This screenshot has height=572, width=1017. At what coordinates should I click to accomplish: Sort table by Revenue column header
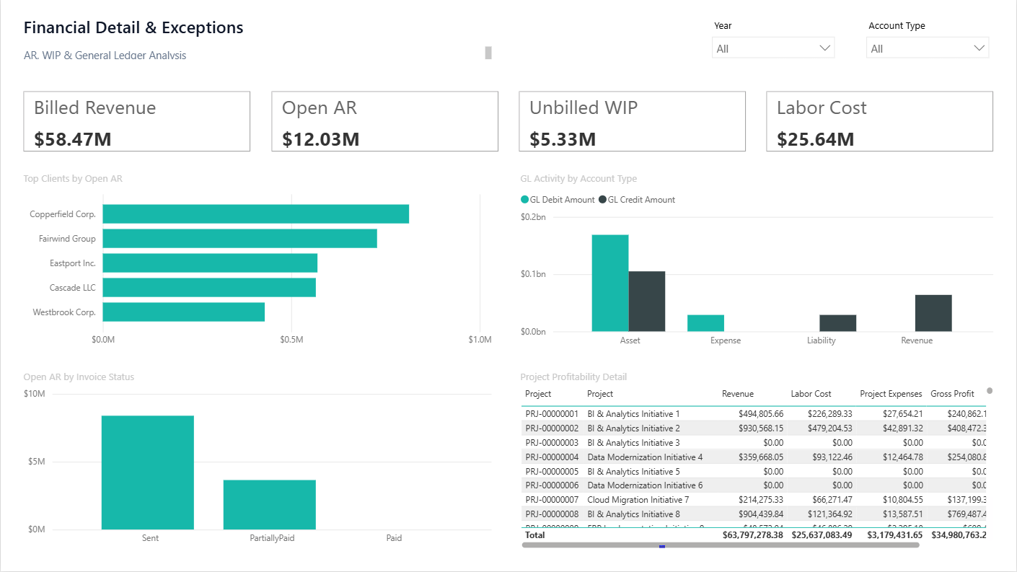[738, 394]
